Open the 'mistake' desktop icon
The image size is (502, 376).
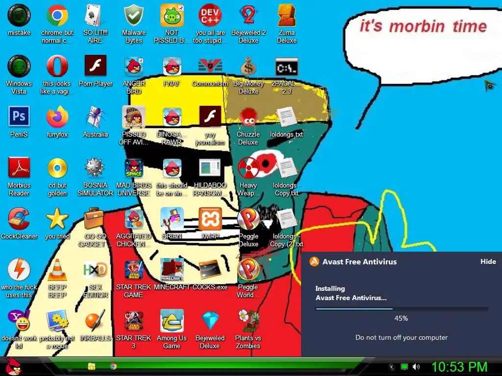coord(19,15)
